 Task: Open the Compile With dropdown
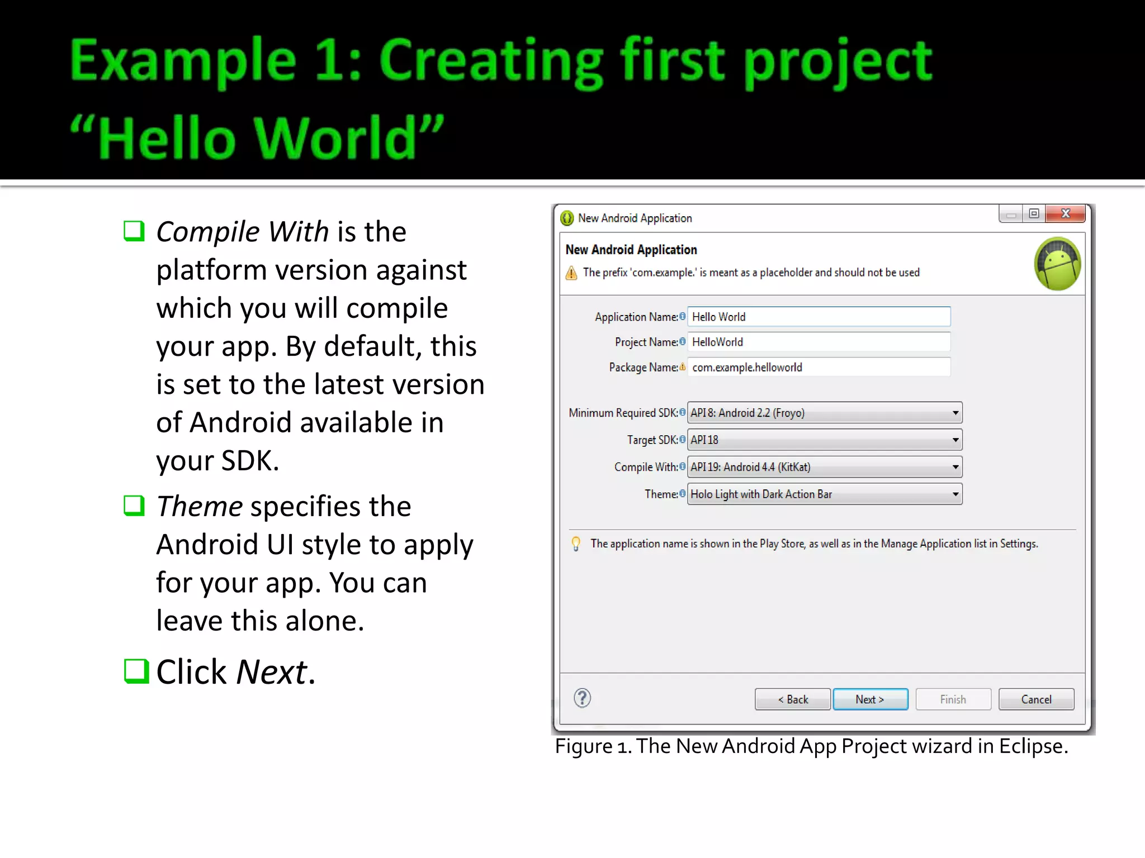pos(825,467)
